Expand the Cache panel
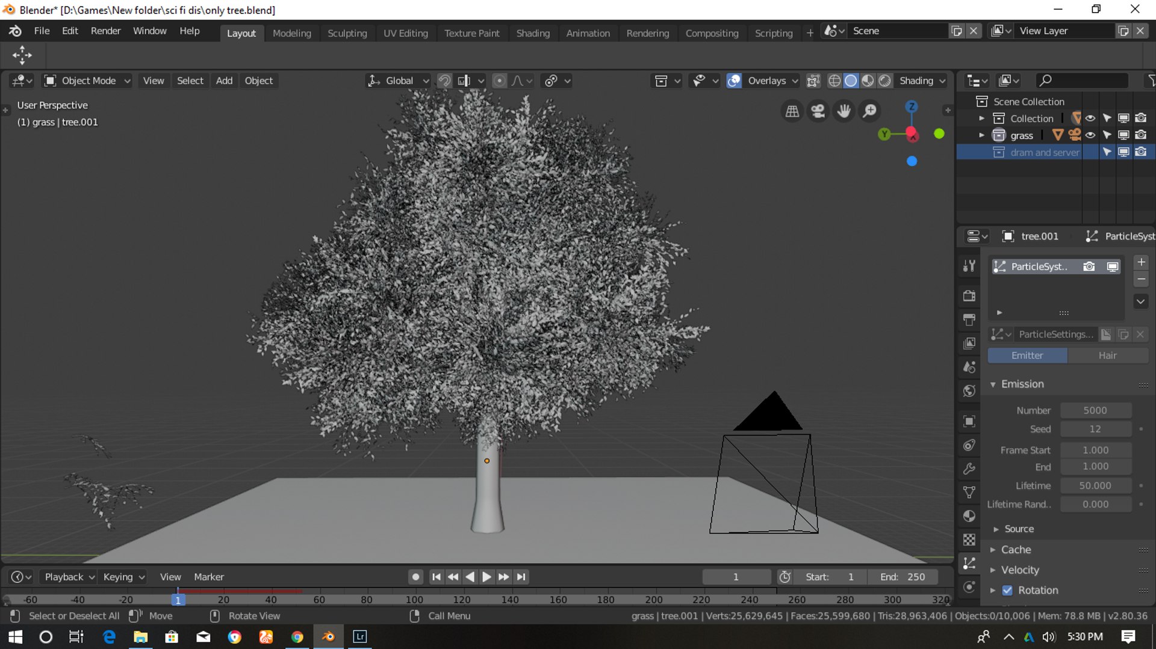Viewport: 1156px width, 649px height. pyautogui.click(x=993, y=550)
